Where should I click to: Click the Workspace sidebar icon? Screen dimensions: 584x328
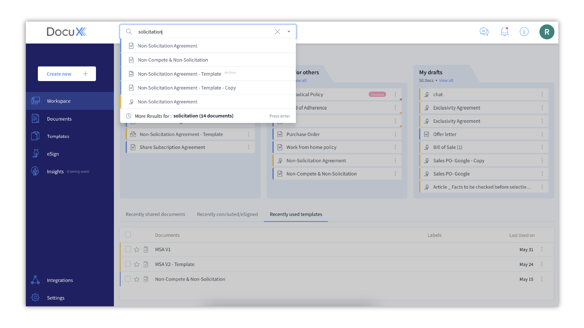(x=36, y=100)
